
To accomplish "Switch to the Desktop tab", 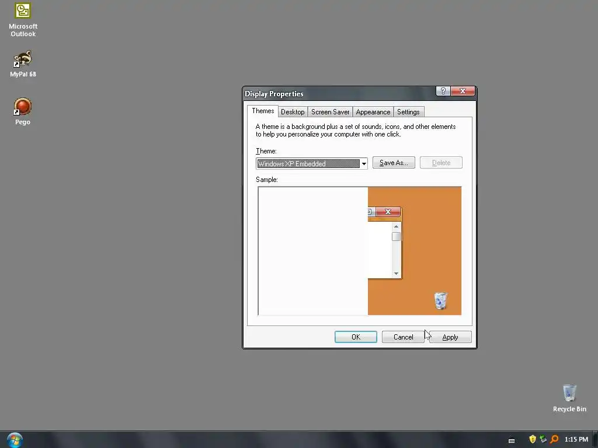I will (x=293, y=112).
